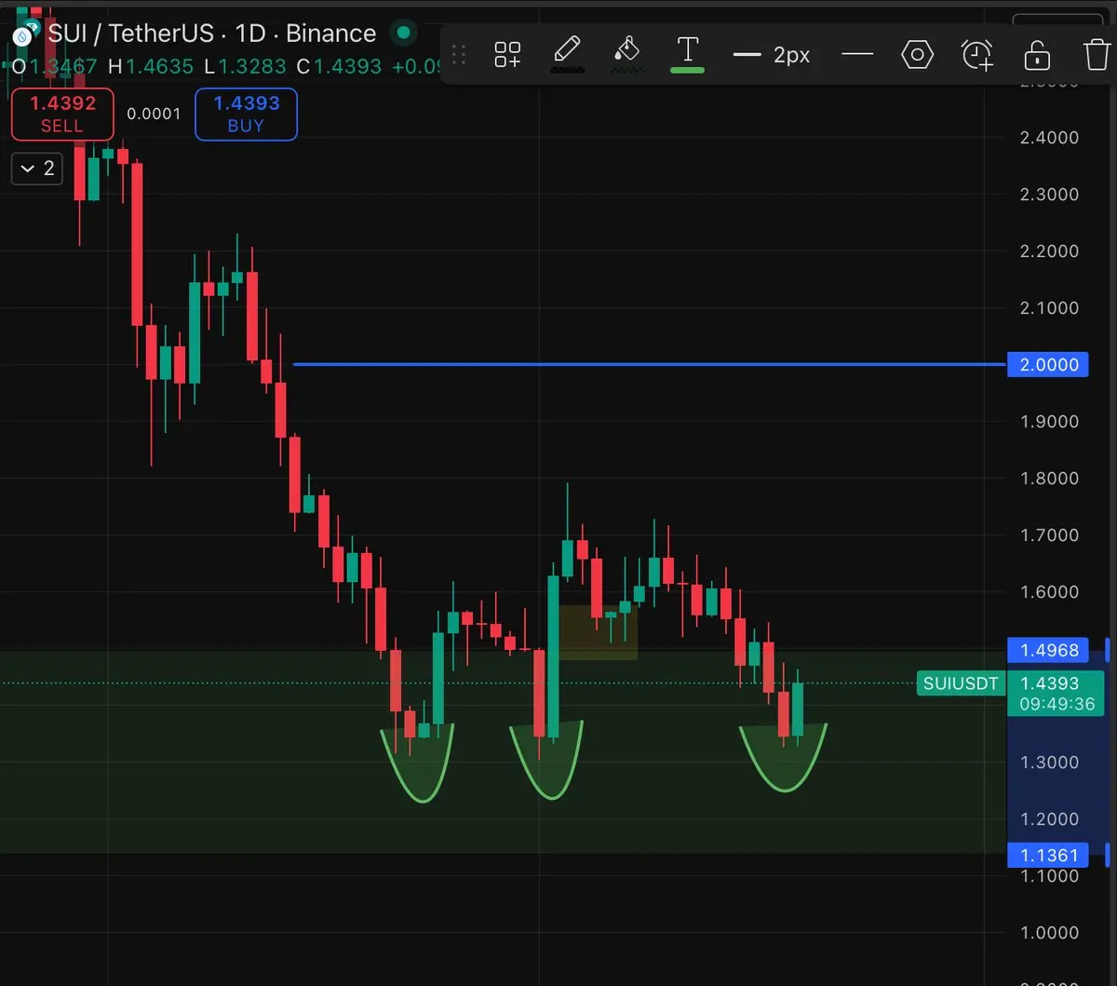Click the green market status dot

pyautogui.click(x=403, y=34)
